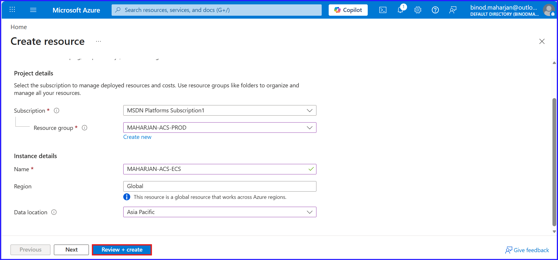
Task: Click Create new resource group link
Action: (137, 137)
